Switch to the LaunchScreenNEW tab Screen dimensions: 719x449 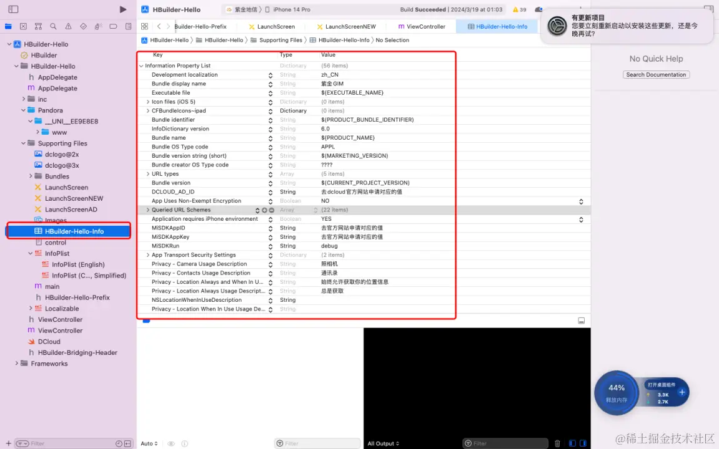click(x=346, y=27)
